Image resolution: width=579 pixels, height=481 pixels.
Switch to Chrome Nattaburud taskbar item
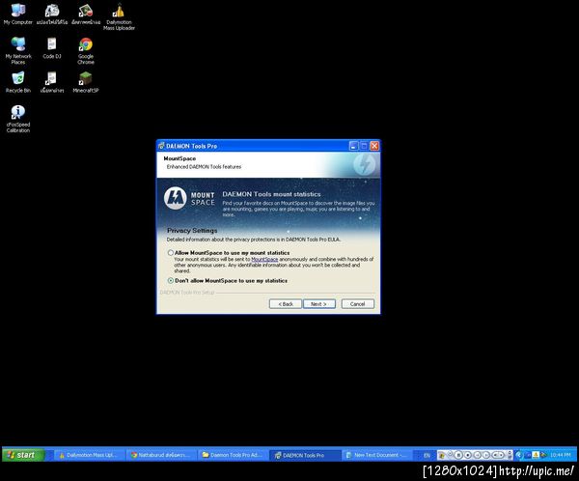click(x=160, y=455)
